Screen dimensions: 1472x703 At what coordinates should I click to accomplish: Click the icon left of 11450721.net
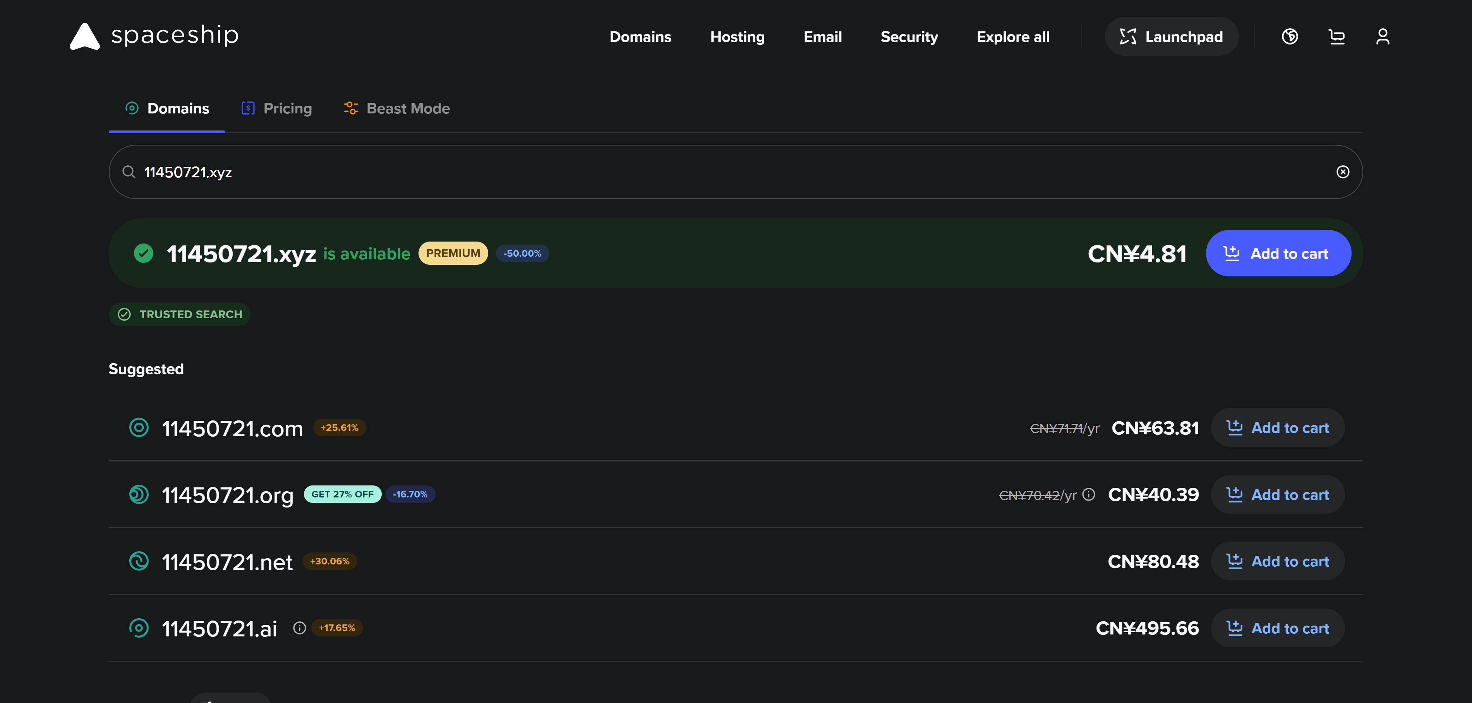pos(139,561)
